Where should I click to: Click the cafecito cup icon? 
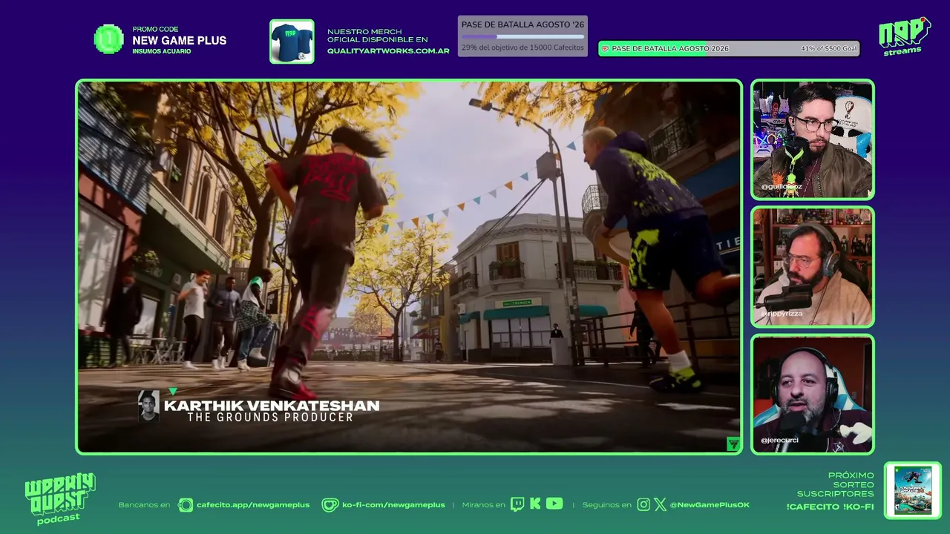pyautogui.click(x=186, y=505)
